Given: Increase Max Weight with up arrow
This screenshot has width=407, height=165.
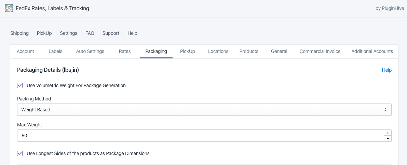Looking at the screenshot, I should click(388, 133).
